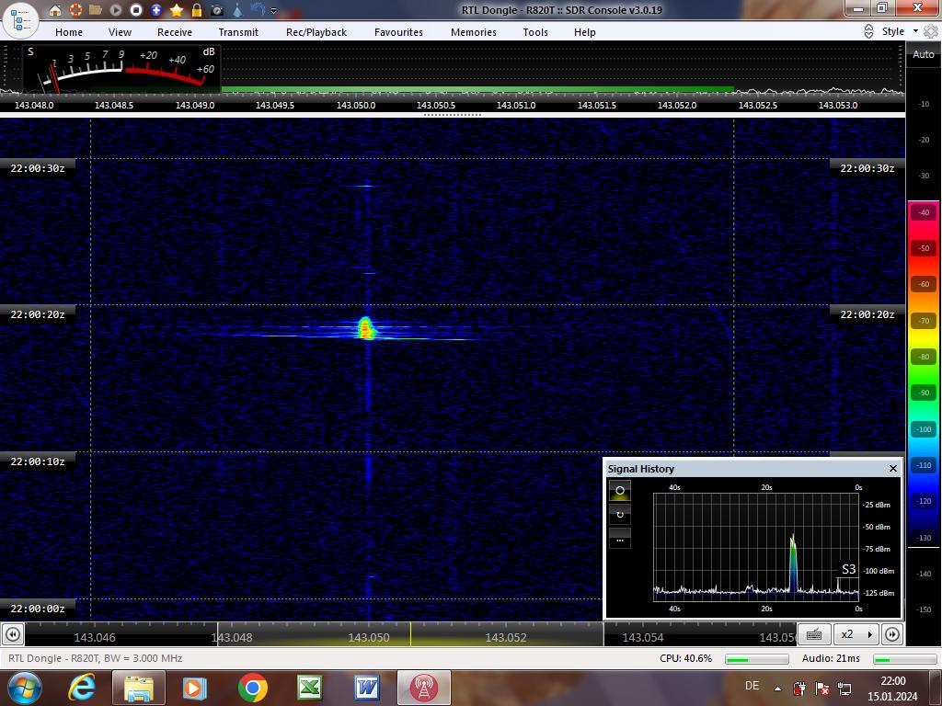Open the Windows Start menu
The height and width of the screenshot is (706, 942).
(23, 688)
